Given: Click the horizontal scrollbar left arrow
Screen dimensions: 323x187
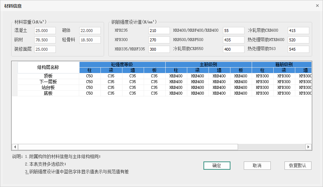Looking at the screenshot, I should (x=15, y=147).
